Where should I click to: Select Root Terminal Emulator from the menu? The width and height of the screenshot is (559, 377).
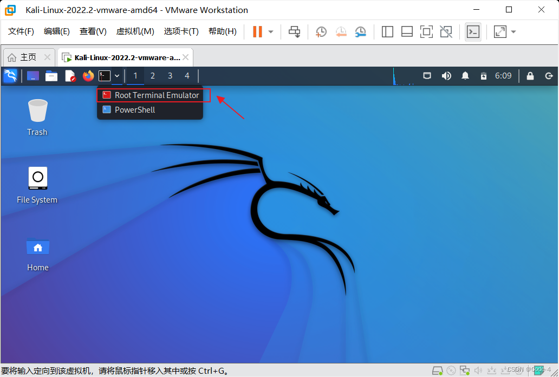tap(153, 95)
